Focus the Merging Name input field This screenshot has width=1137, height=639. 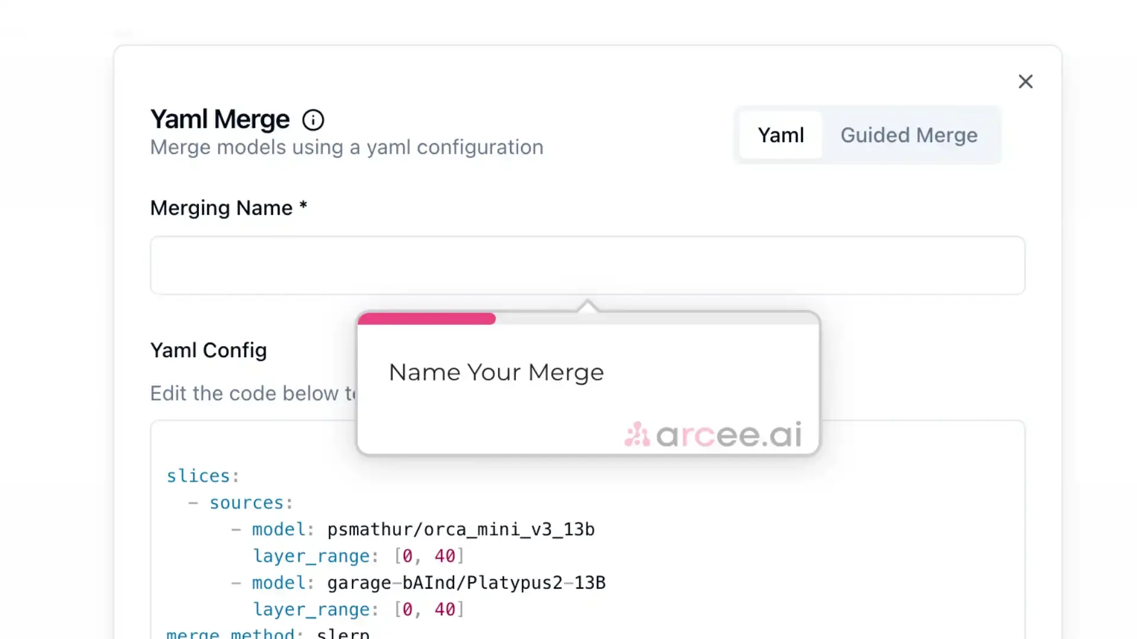click(x=587, y=266)
